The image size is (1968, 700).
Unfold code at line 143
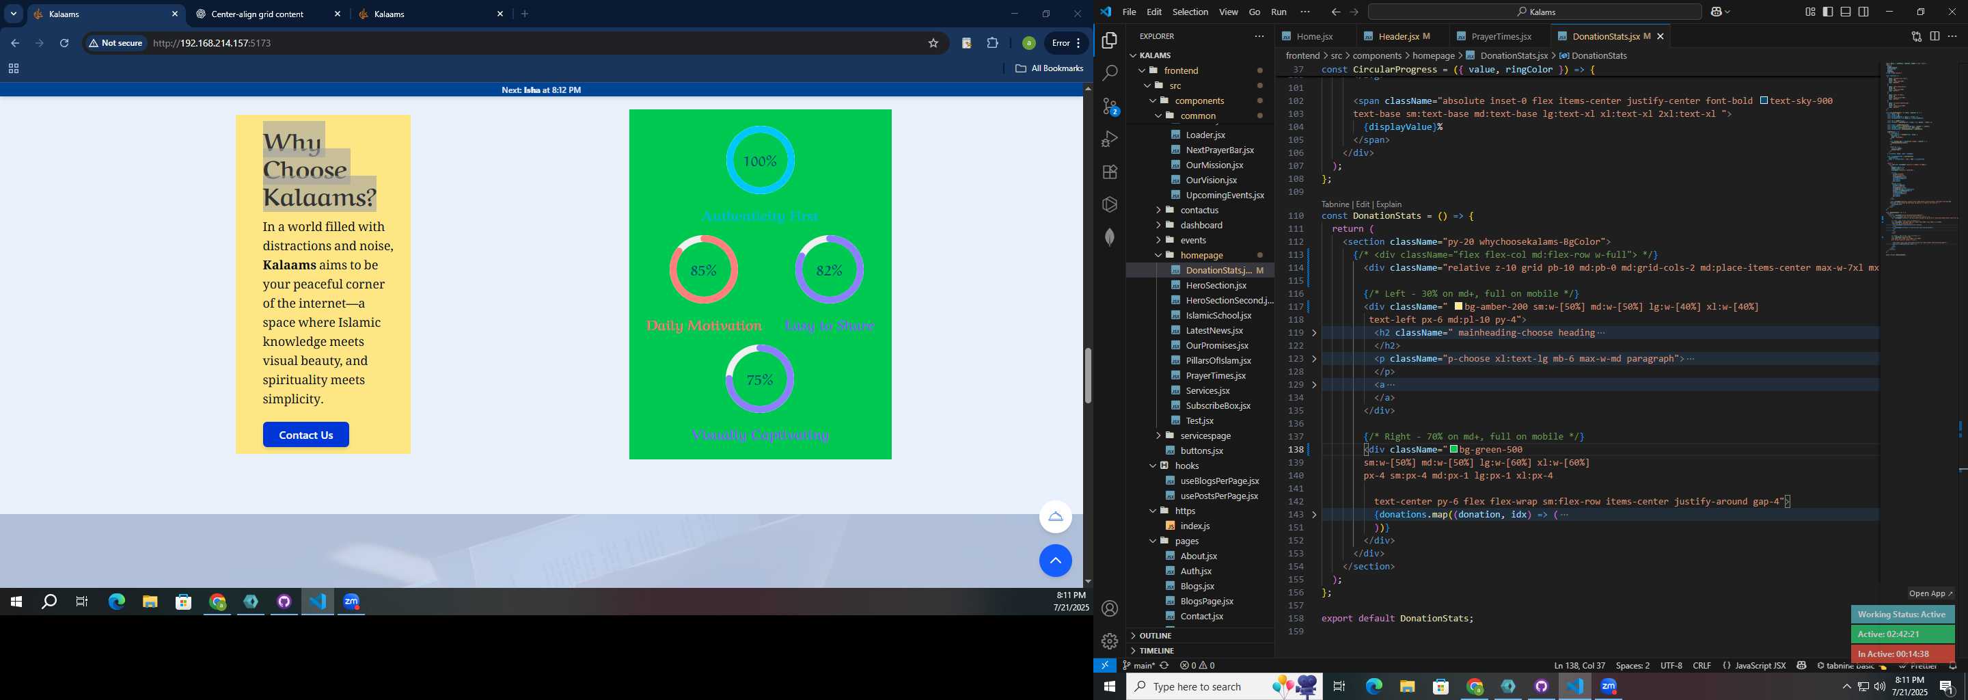[1314, 515]
